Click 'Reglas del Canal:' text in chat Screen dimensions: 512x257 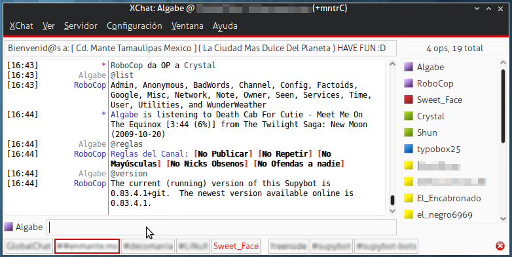coord(149,153)
